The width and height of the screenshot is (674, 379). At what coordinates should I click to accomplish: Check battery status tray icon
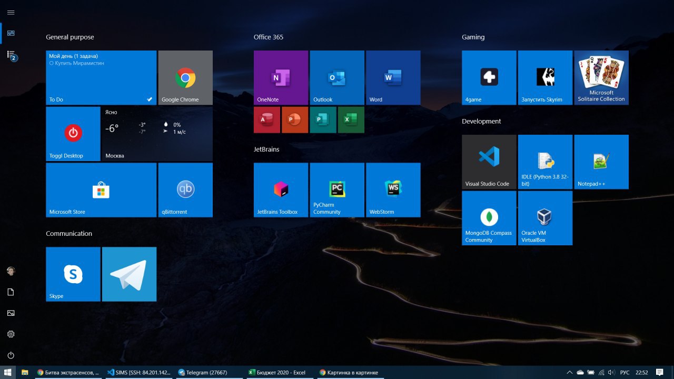(x=591, y=372)
